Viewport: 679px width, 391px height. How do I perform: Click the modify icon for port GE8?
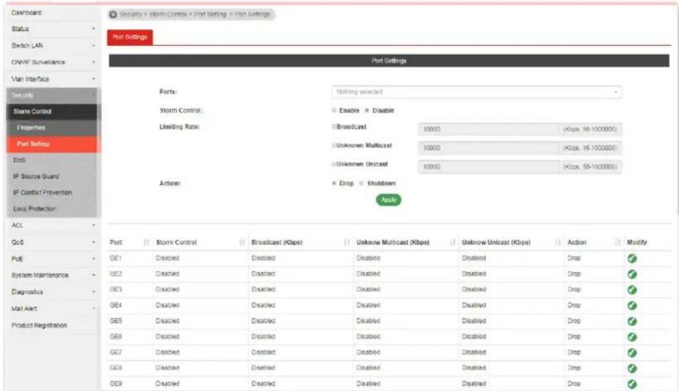pos(632,368)
